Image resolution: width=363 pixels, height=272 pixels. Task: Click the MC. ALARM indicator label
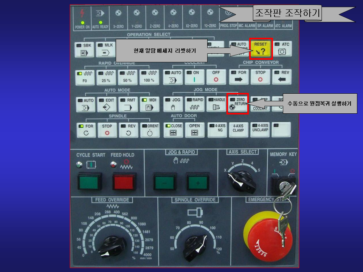coord(247,26)
